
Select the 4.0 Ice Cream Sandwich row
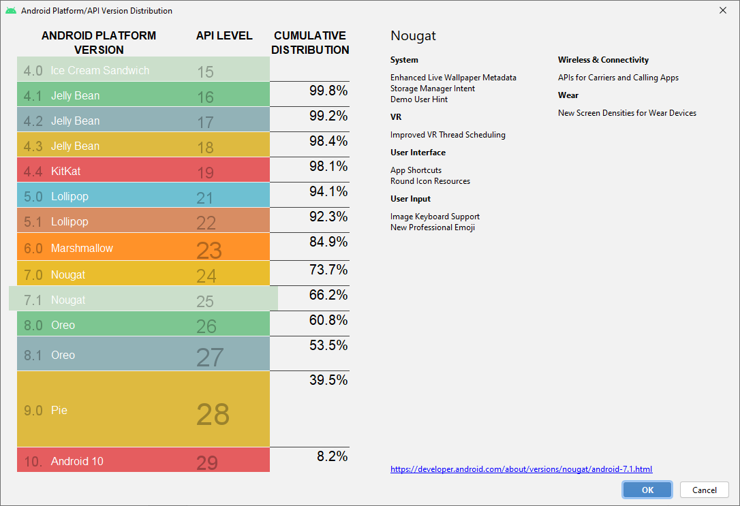(143, 69)
